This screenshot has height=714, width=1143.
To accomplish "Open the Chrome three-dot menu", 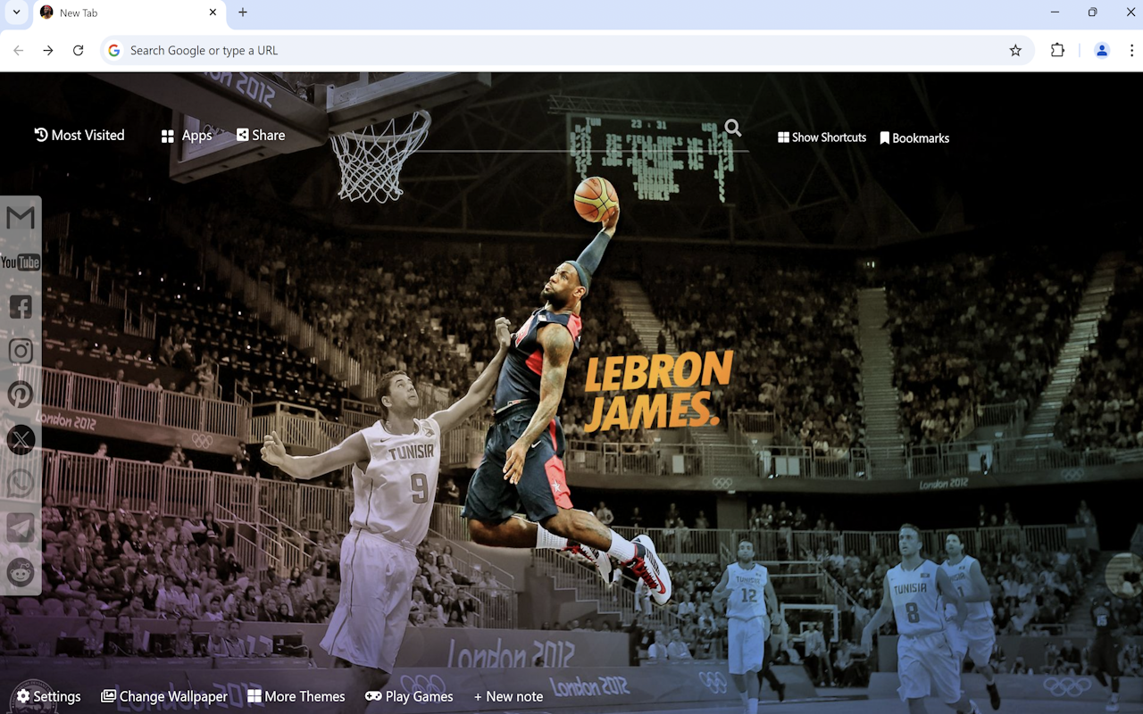I will click(1131, 50).
